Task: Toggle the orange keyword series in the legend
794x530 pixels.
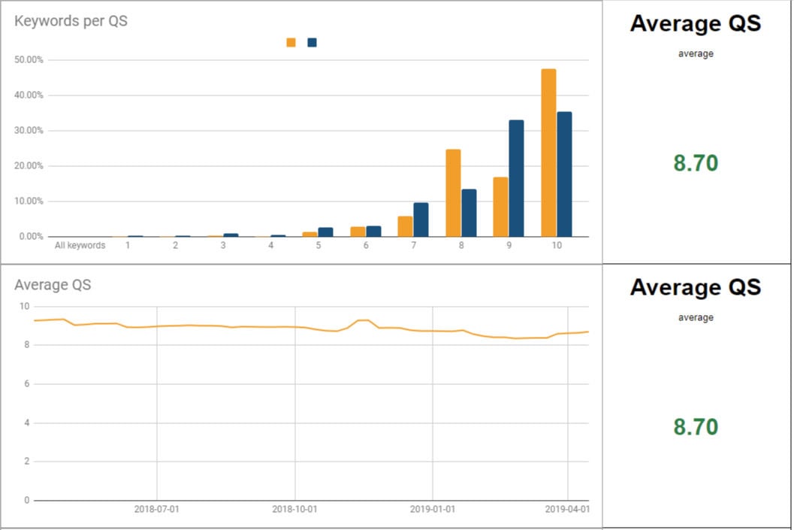Action: (290, 43)
